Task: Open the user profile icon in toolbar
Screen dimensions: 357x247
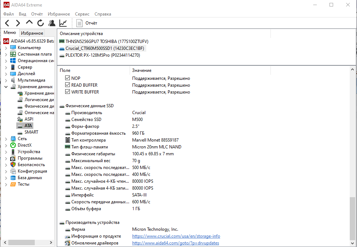Action: pyautogui.click(x=52, y=23)
